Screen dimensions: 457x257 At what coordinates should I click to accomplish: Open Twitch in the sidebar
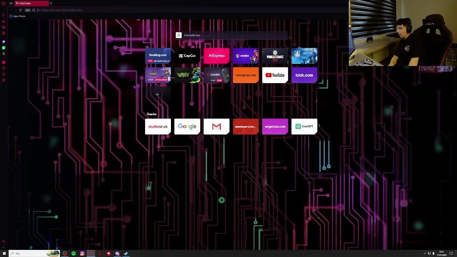click(x=4, y=41)
